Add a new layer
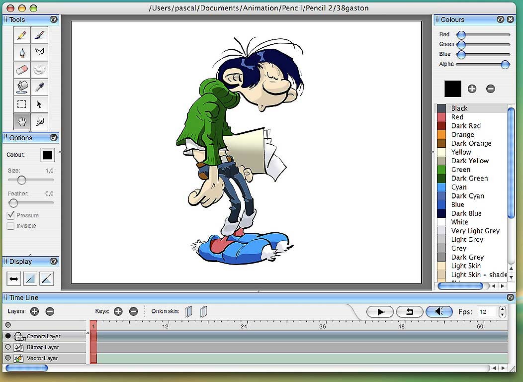The image size is (523, 382). click(x=34, y=311)
